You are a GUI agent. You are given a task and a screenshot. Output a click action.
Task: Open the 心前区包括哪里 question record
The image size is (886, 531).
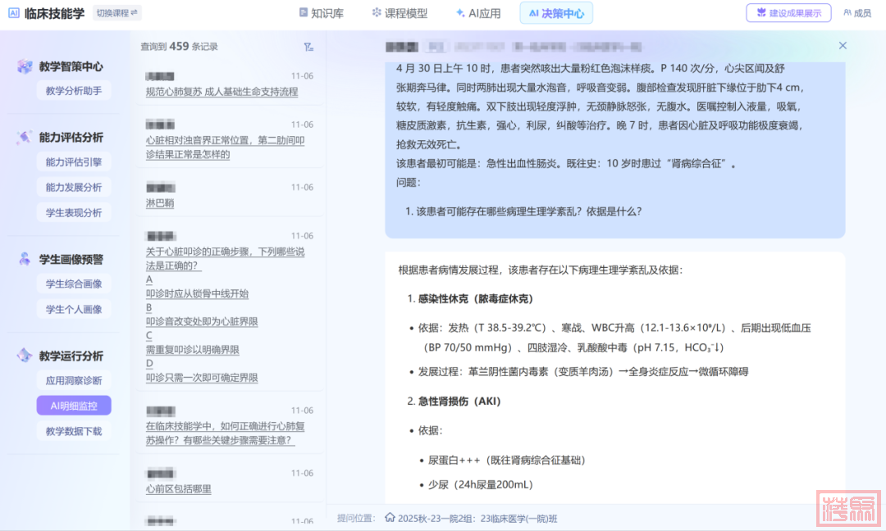coord(179,489)
